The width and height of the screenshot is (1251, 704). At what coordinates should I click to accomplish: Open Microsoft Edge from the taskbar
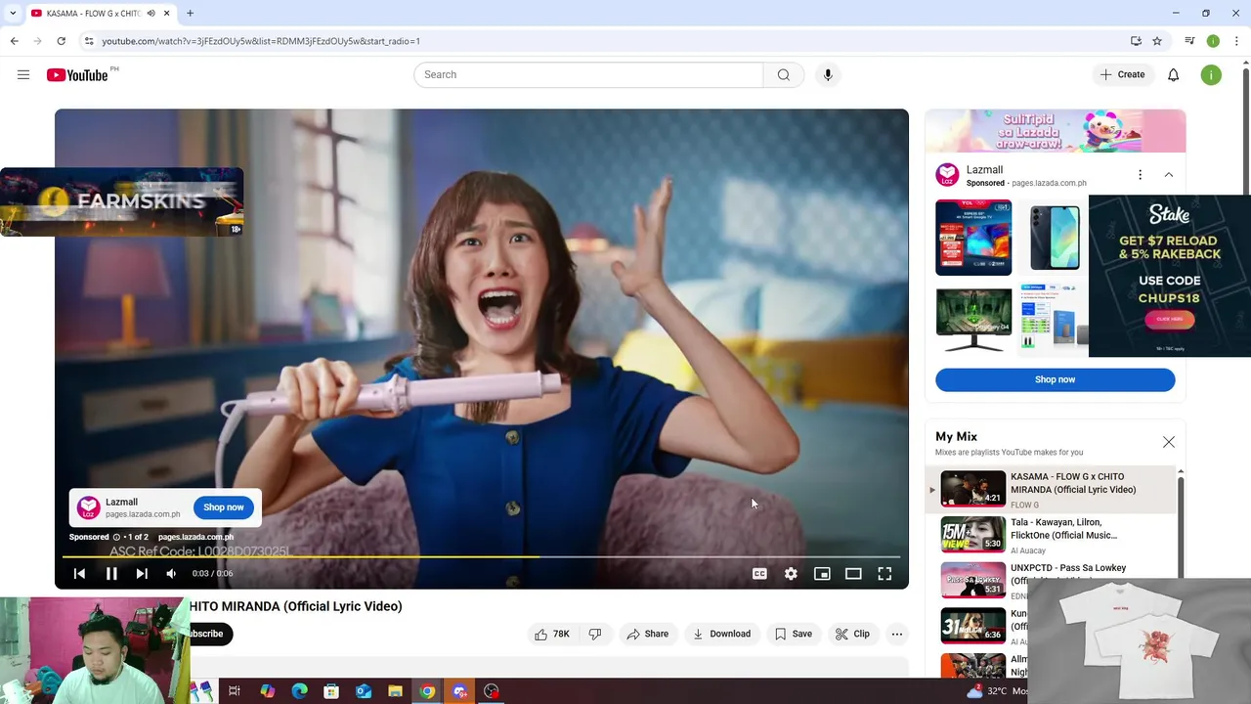[x=299, y=691]
